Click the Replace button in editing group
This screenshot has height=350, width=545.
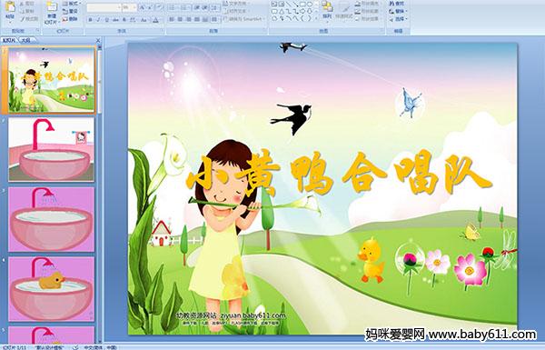pos(397,11)
